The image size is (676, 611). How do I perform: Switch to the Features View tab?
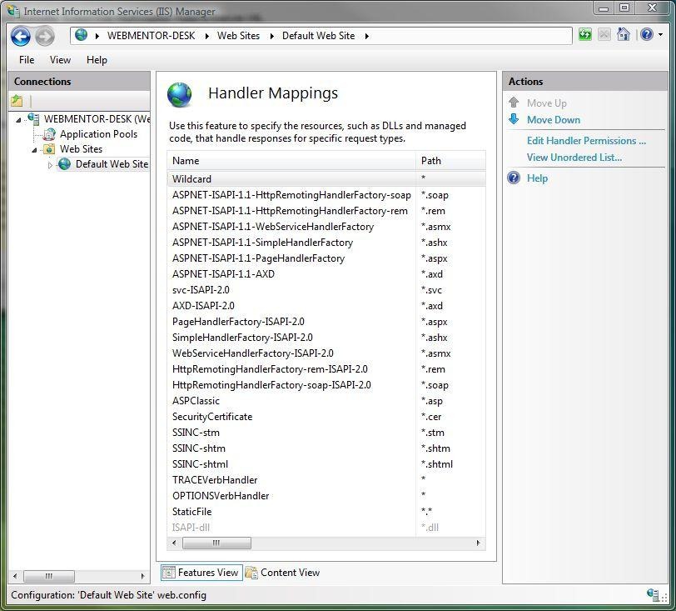point(201,573)
